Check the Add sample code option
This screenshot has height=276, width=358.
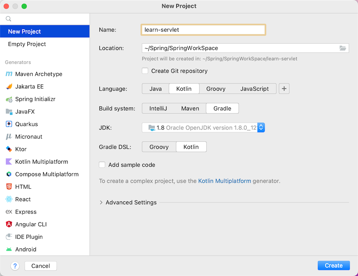pos(102,165)
